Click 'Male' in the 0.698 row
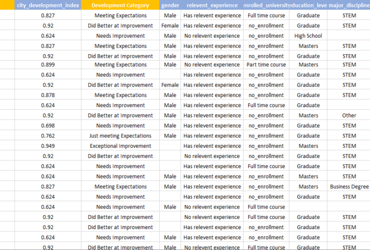This screenshot has height=250, width=370. click(170, 125)
